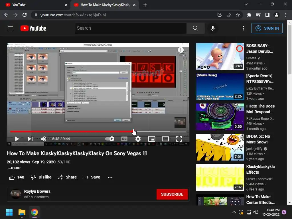This screenshot has height=219, width=292.
Task: Open Klaskyklaskykla Effects thumbnail
Action: pyautogui.click(x=220, y=177)
